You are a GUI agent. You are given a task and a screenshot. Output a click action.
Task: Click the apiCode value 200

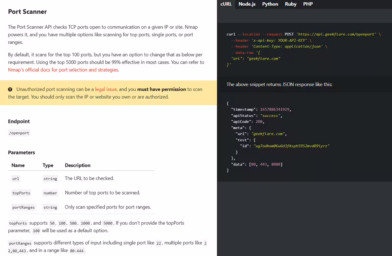point(259,122)
